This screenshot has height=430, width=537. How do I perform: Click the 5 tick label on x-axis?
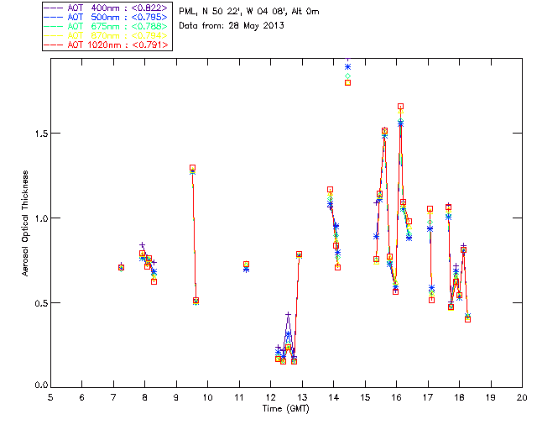click(50, 396)
